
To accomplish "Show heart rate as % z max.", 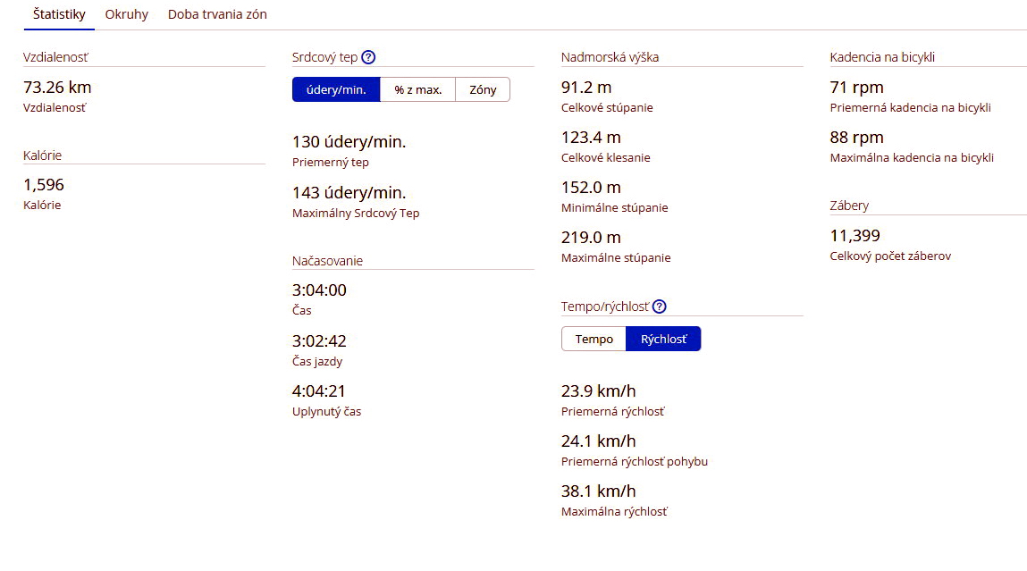I will pyautogui.click(x=417, y=89).
